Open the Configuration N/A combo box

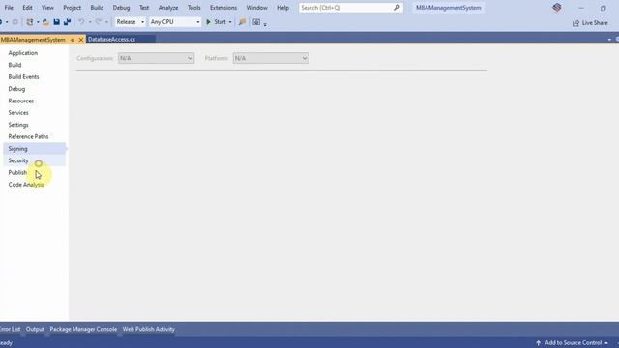click(156, 58)
